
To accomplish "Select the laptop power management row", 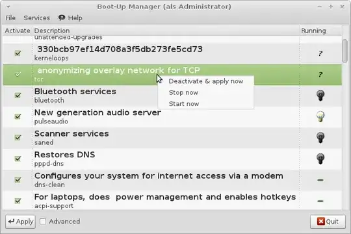I will [172, 200].
